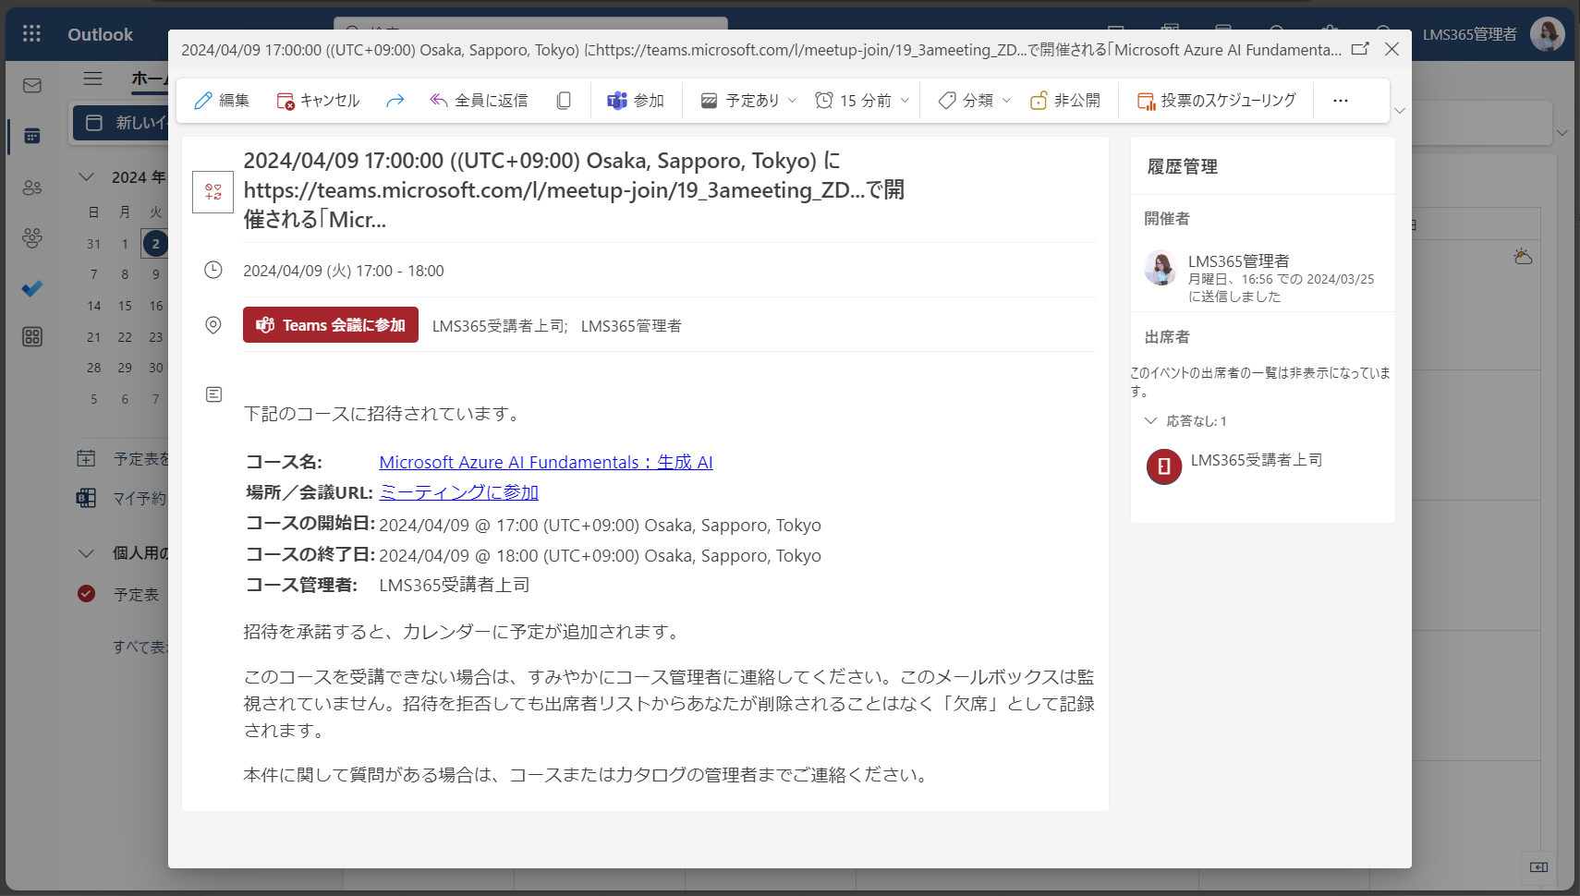
Task: Open the Busy status (予定あり) dropdown
Action: 748,101
